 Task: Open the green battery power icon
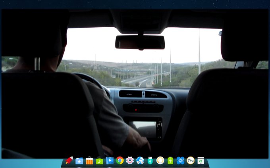(x=170, y=160)
